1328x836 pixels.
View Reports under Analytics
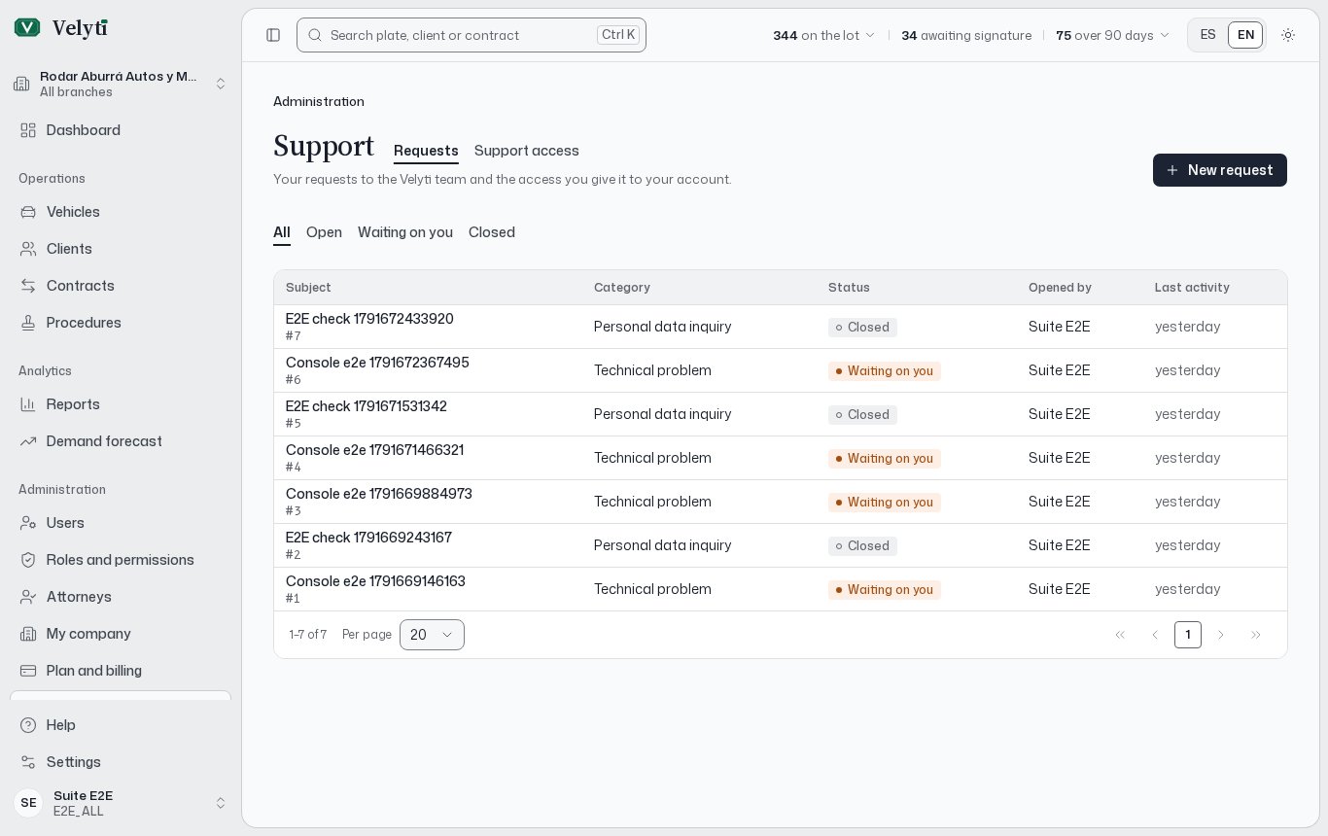(x=121, y=404)
